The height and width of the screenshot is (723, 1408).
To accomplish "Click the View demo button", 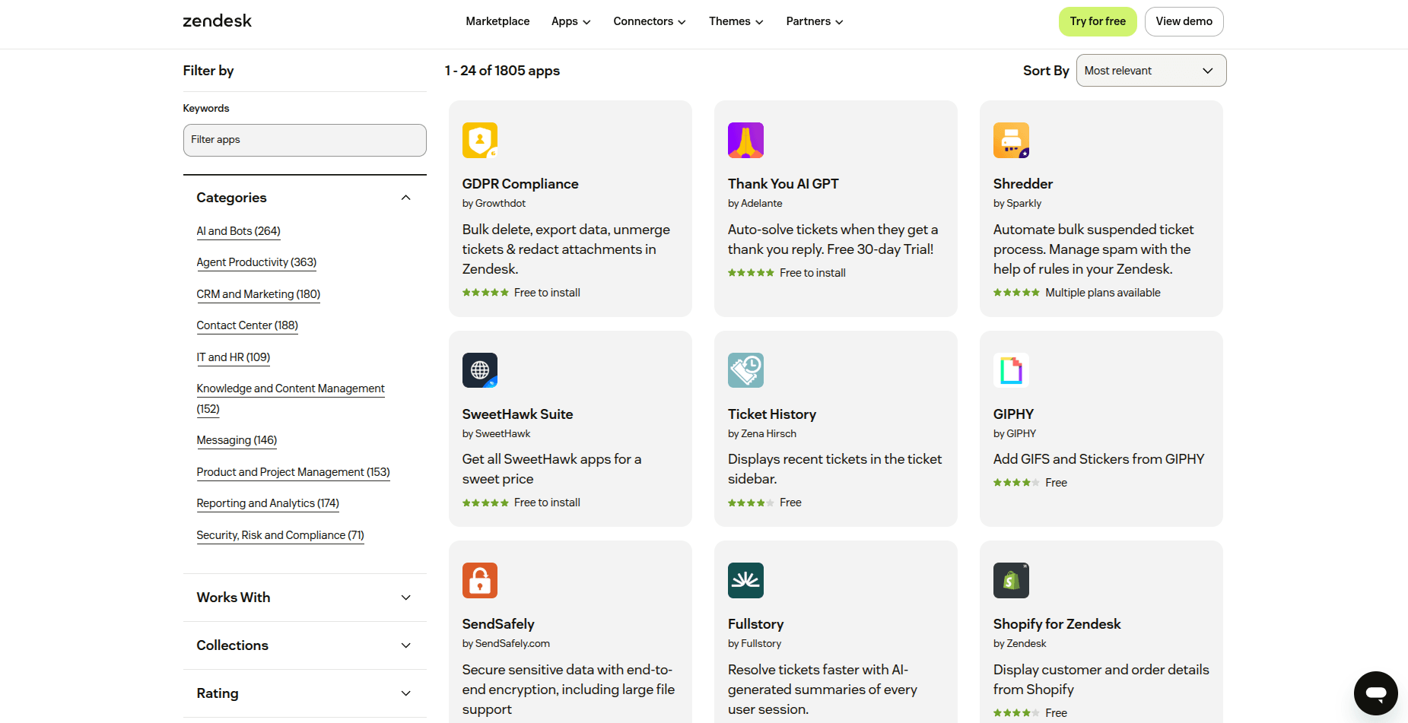I will point(1184,21).
